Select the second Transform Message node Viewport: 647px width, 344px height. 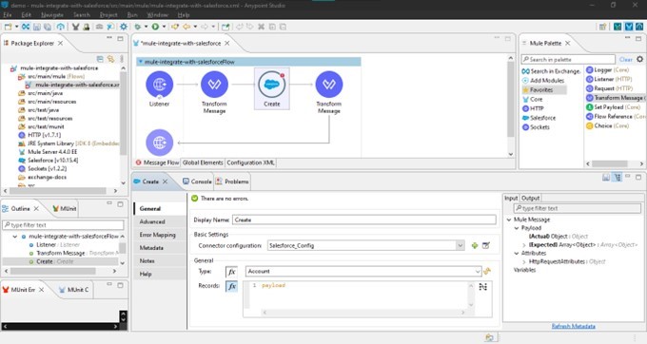pos(329,85)
